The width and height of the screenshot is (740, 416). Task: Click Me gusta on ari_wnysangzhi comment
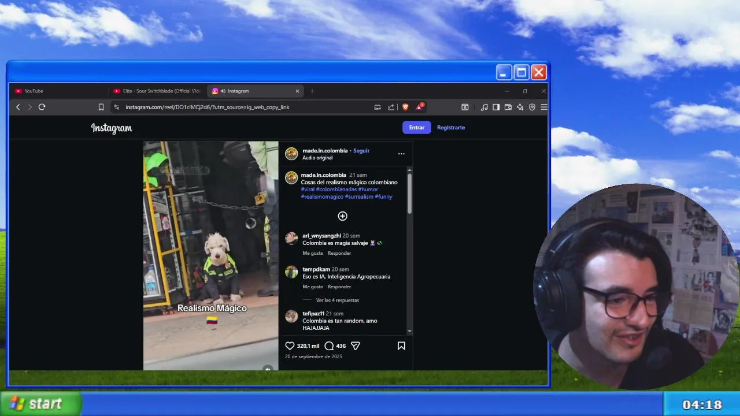pos(313,253)
